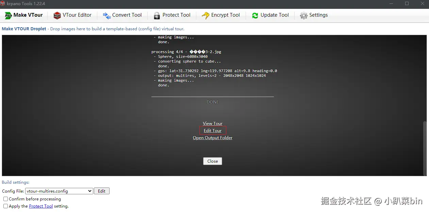This screenshot has width=429, height=212.
Task: Click the Protect Tool padlock icon
Action: point(157,16)
